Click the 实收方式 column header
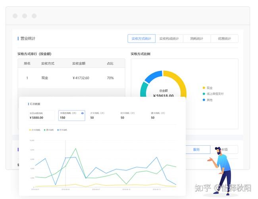The image size is (258, 199). click(48, 63)
